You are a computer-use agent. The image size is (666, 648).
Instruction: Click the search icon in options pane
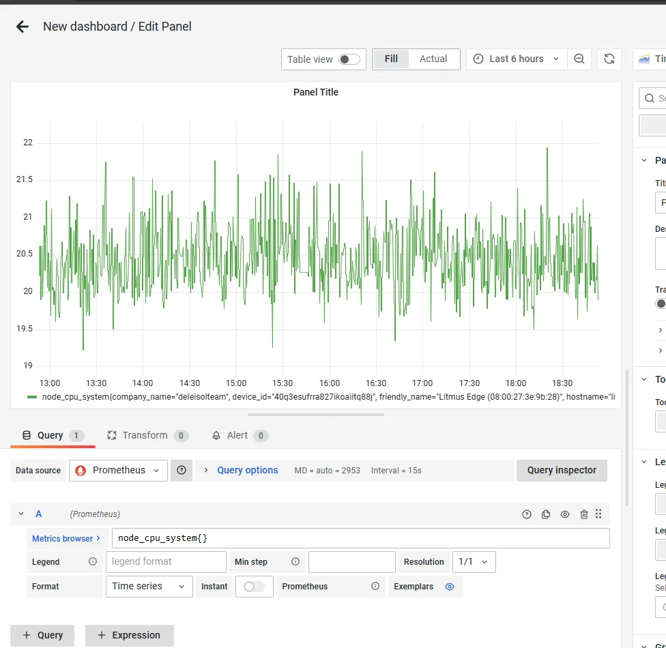click(x=650, y=98)
